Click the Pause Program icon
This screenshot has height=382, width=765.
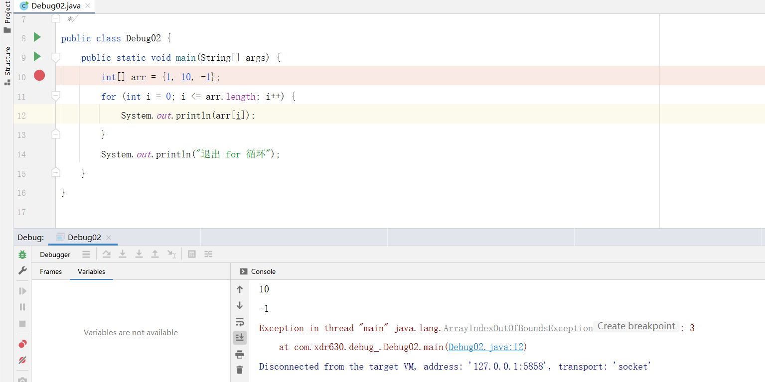pos(22,307)
